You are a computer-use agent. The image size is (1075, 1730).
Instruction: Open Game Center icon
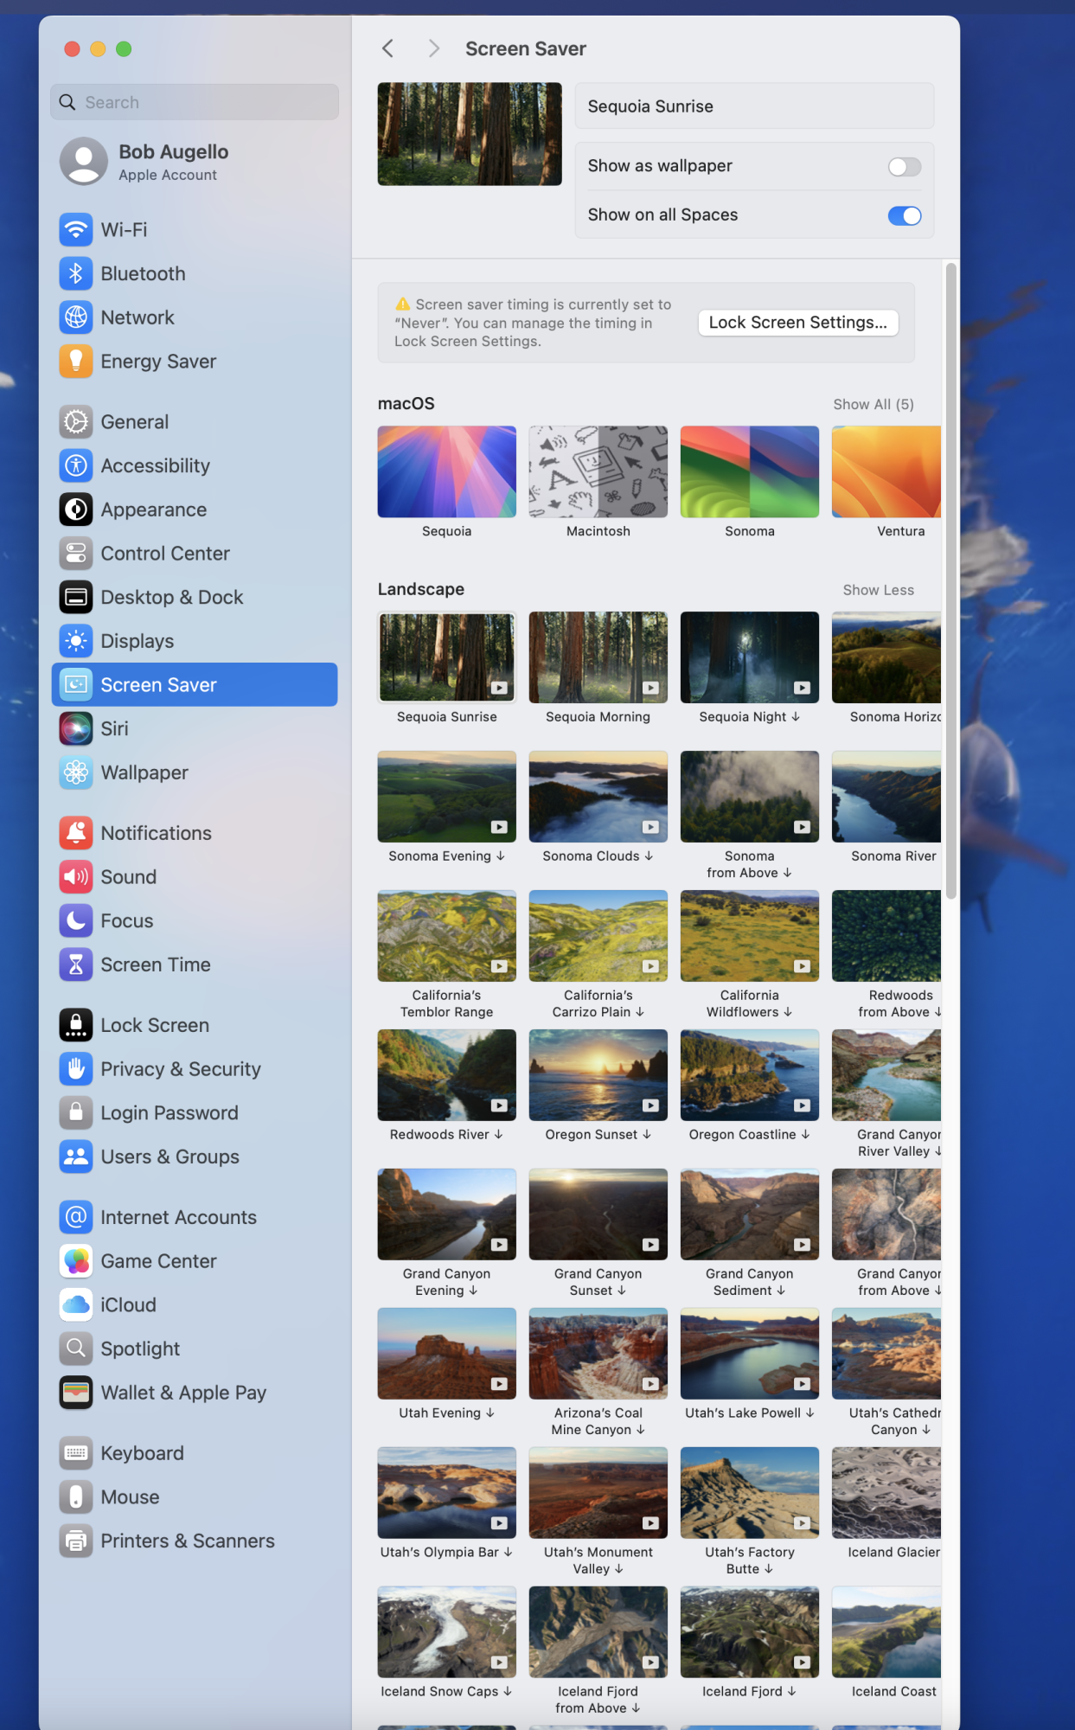76,1261
